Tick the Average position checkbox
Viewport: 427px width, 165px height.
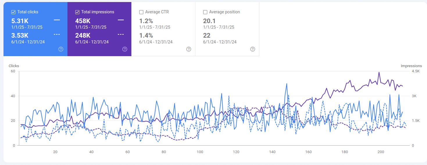(205, 12)
